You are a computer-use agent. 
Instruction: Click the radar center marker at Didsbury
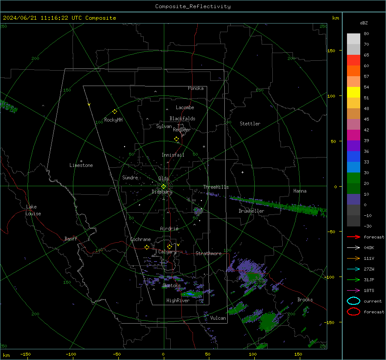(x=163, y=187)
